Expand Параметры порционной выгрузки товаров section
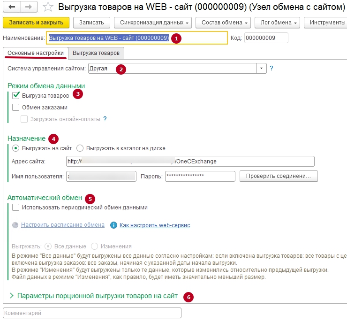Screen dimensions: 347x323 pyautogui.click(x=12, y=296)
